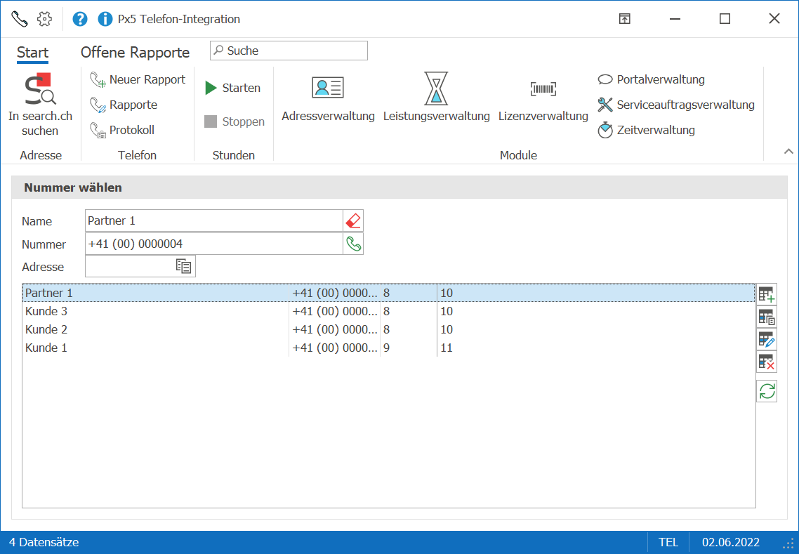This screenshot has width=799, height=554.
Task: Select the Kunde 3 row
Action: 389,311
